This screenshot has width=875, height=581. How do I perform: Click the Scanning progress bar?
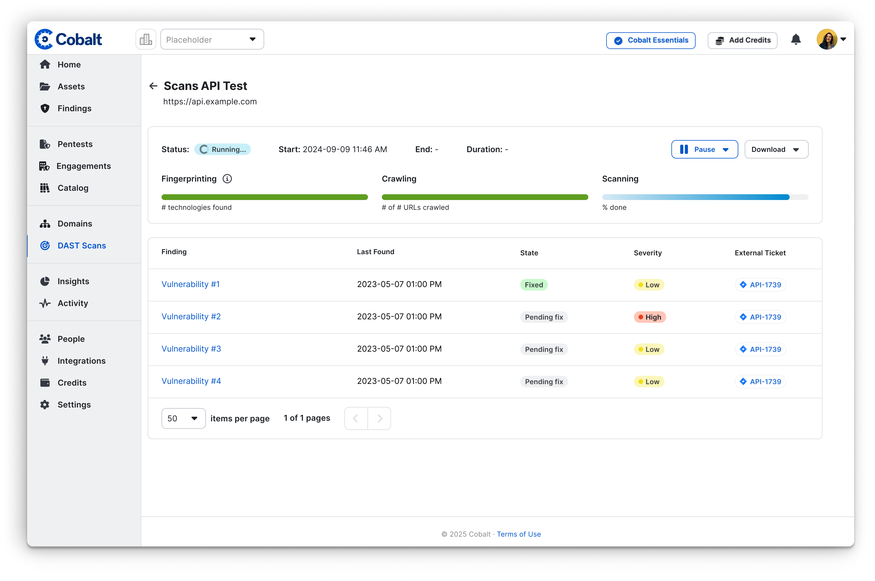pyautogui.click(x=705, y=197)
